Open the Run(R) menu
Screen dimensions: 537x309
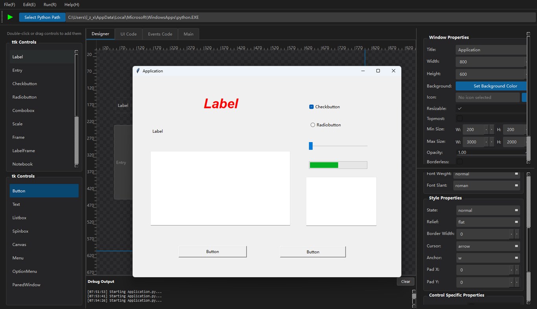click(x=50, y=4)
